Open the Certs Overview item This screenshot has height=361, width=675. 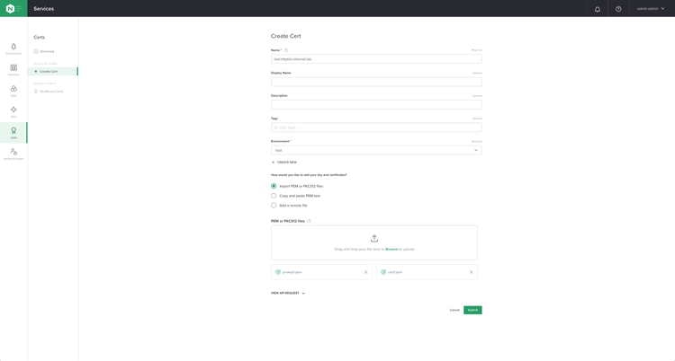[x=44, y=51]
